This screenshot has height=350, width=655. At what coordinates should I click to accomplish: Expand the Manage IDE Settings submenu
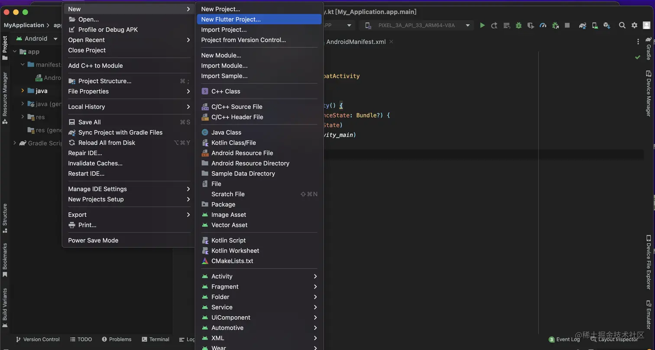[129, 189]
